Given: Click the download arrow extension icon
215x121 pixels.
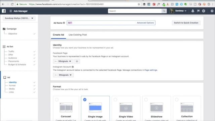Looking at the screenshot, I should coord(168,4).
